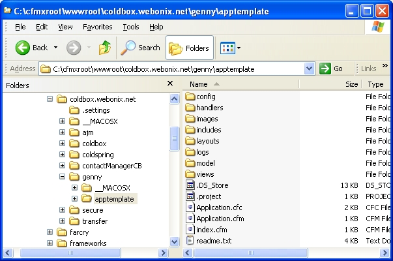This screenshot has height=261, width=393.
Task: Click the 13 KB size cell
Action: (349, 185)
